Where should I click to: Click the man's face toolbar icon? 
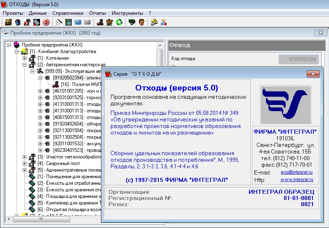pos(142,22)
